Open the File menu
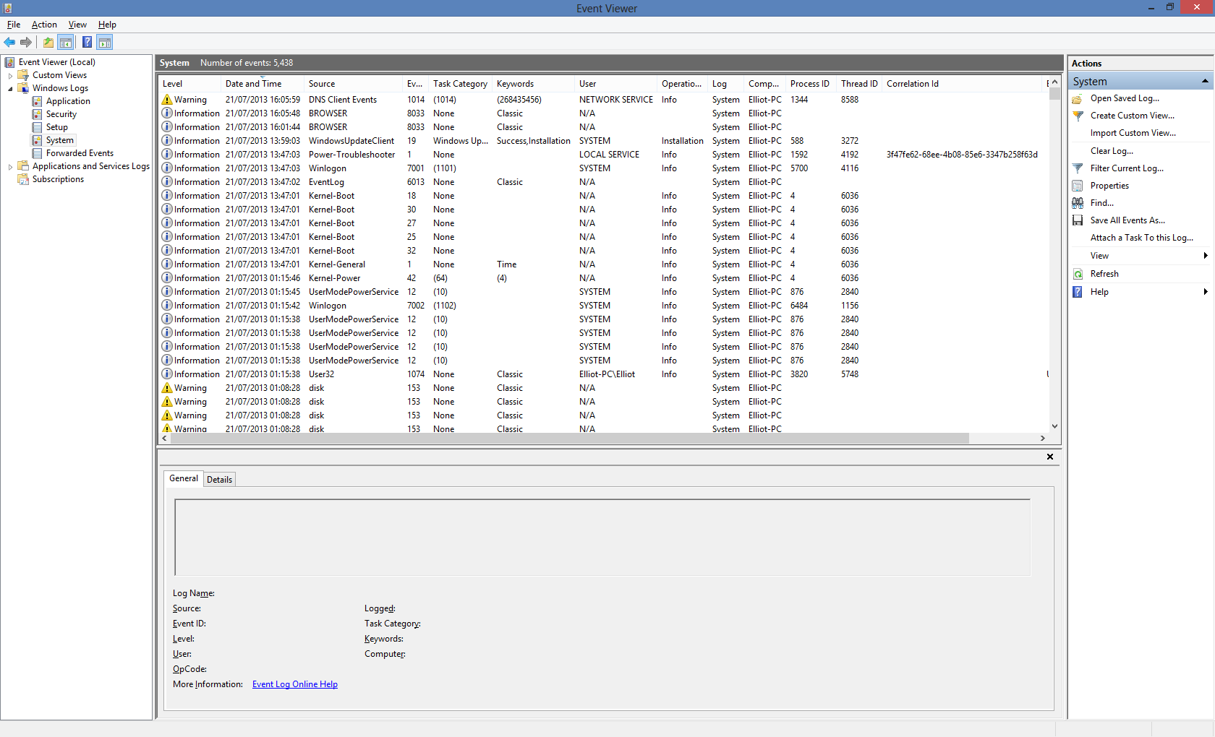 (x=14, y=25)
